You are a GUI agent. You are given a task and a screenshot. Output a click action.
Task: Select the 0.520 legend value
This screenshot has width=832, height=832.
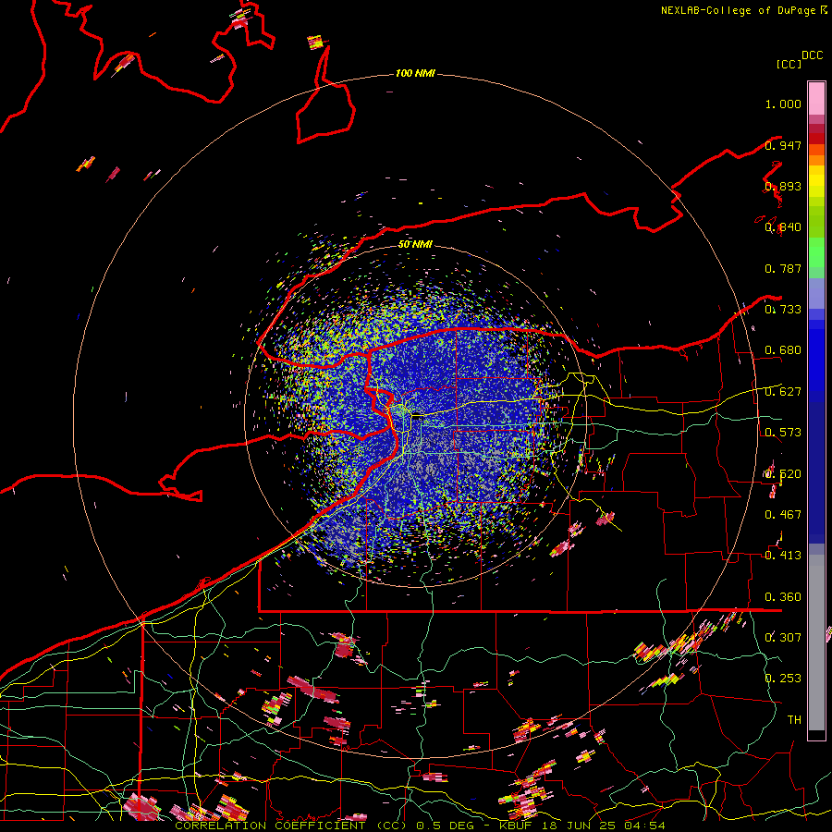pyautogui.click(x=783, y=474)
